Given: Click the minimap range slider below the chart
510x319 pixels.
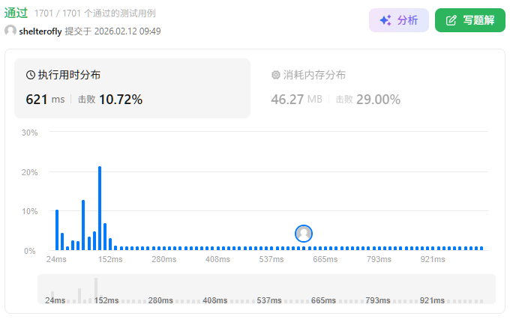Looking at the screenshot, I should coord(266,289).
